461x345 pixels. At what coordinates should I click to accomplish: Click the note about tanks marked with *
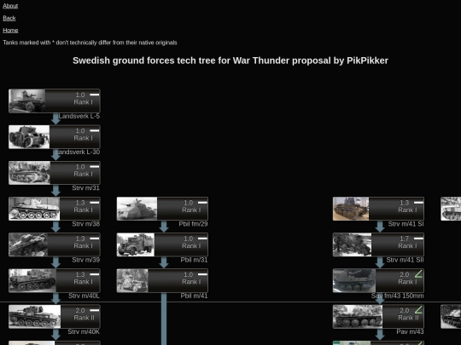[x=90, y=43]
